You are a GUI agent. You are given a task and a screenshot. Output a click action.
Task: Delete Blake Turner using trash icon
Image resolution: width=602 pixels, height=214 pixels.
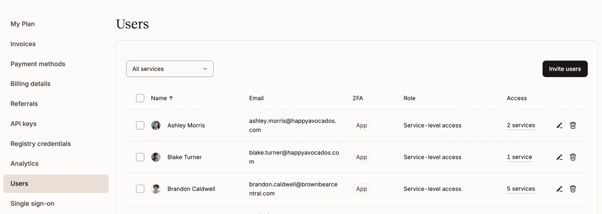573,157
